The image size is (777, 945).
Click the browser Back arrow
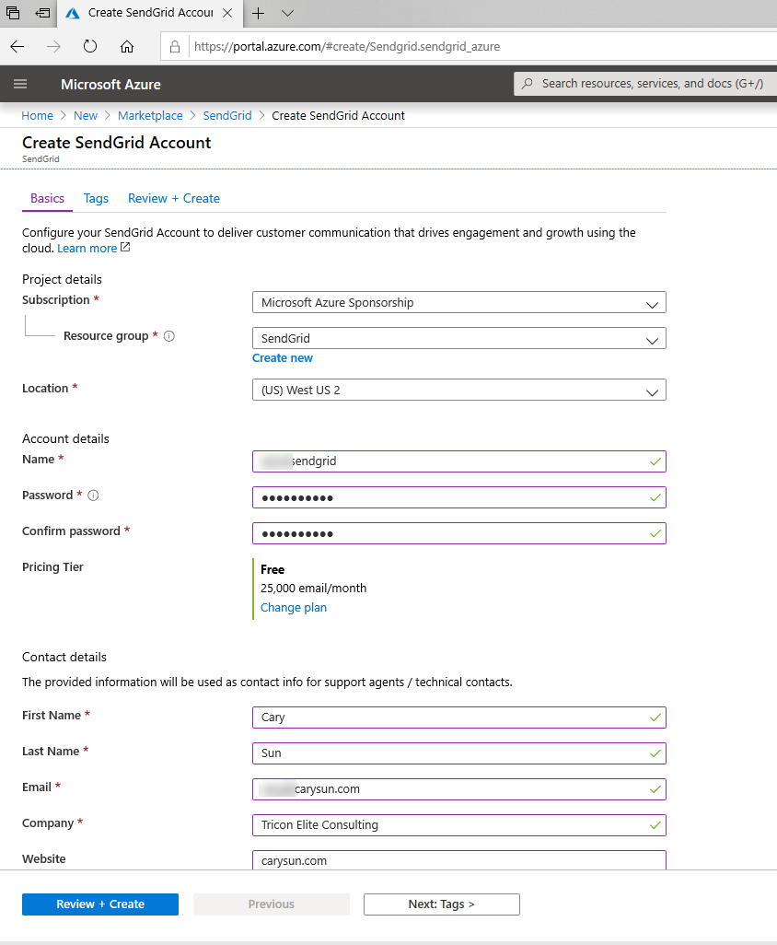click(17, 46)
